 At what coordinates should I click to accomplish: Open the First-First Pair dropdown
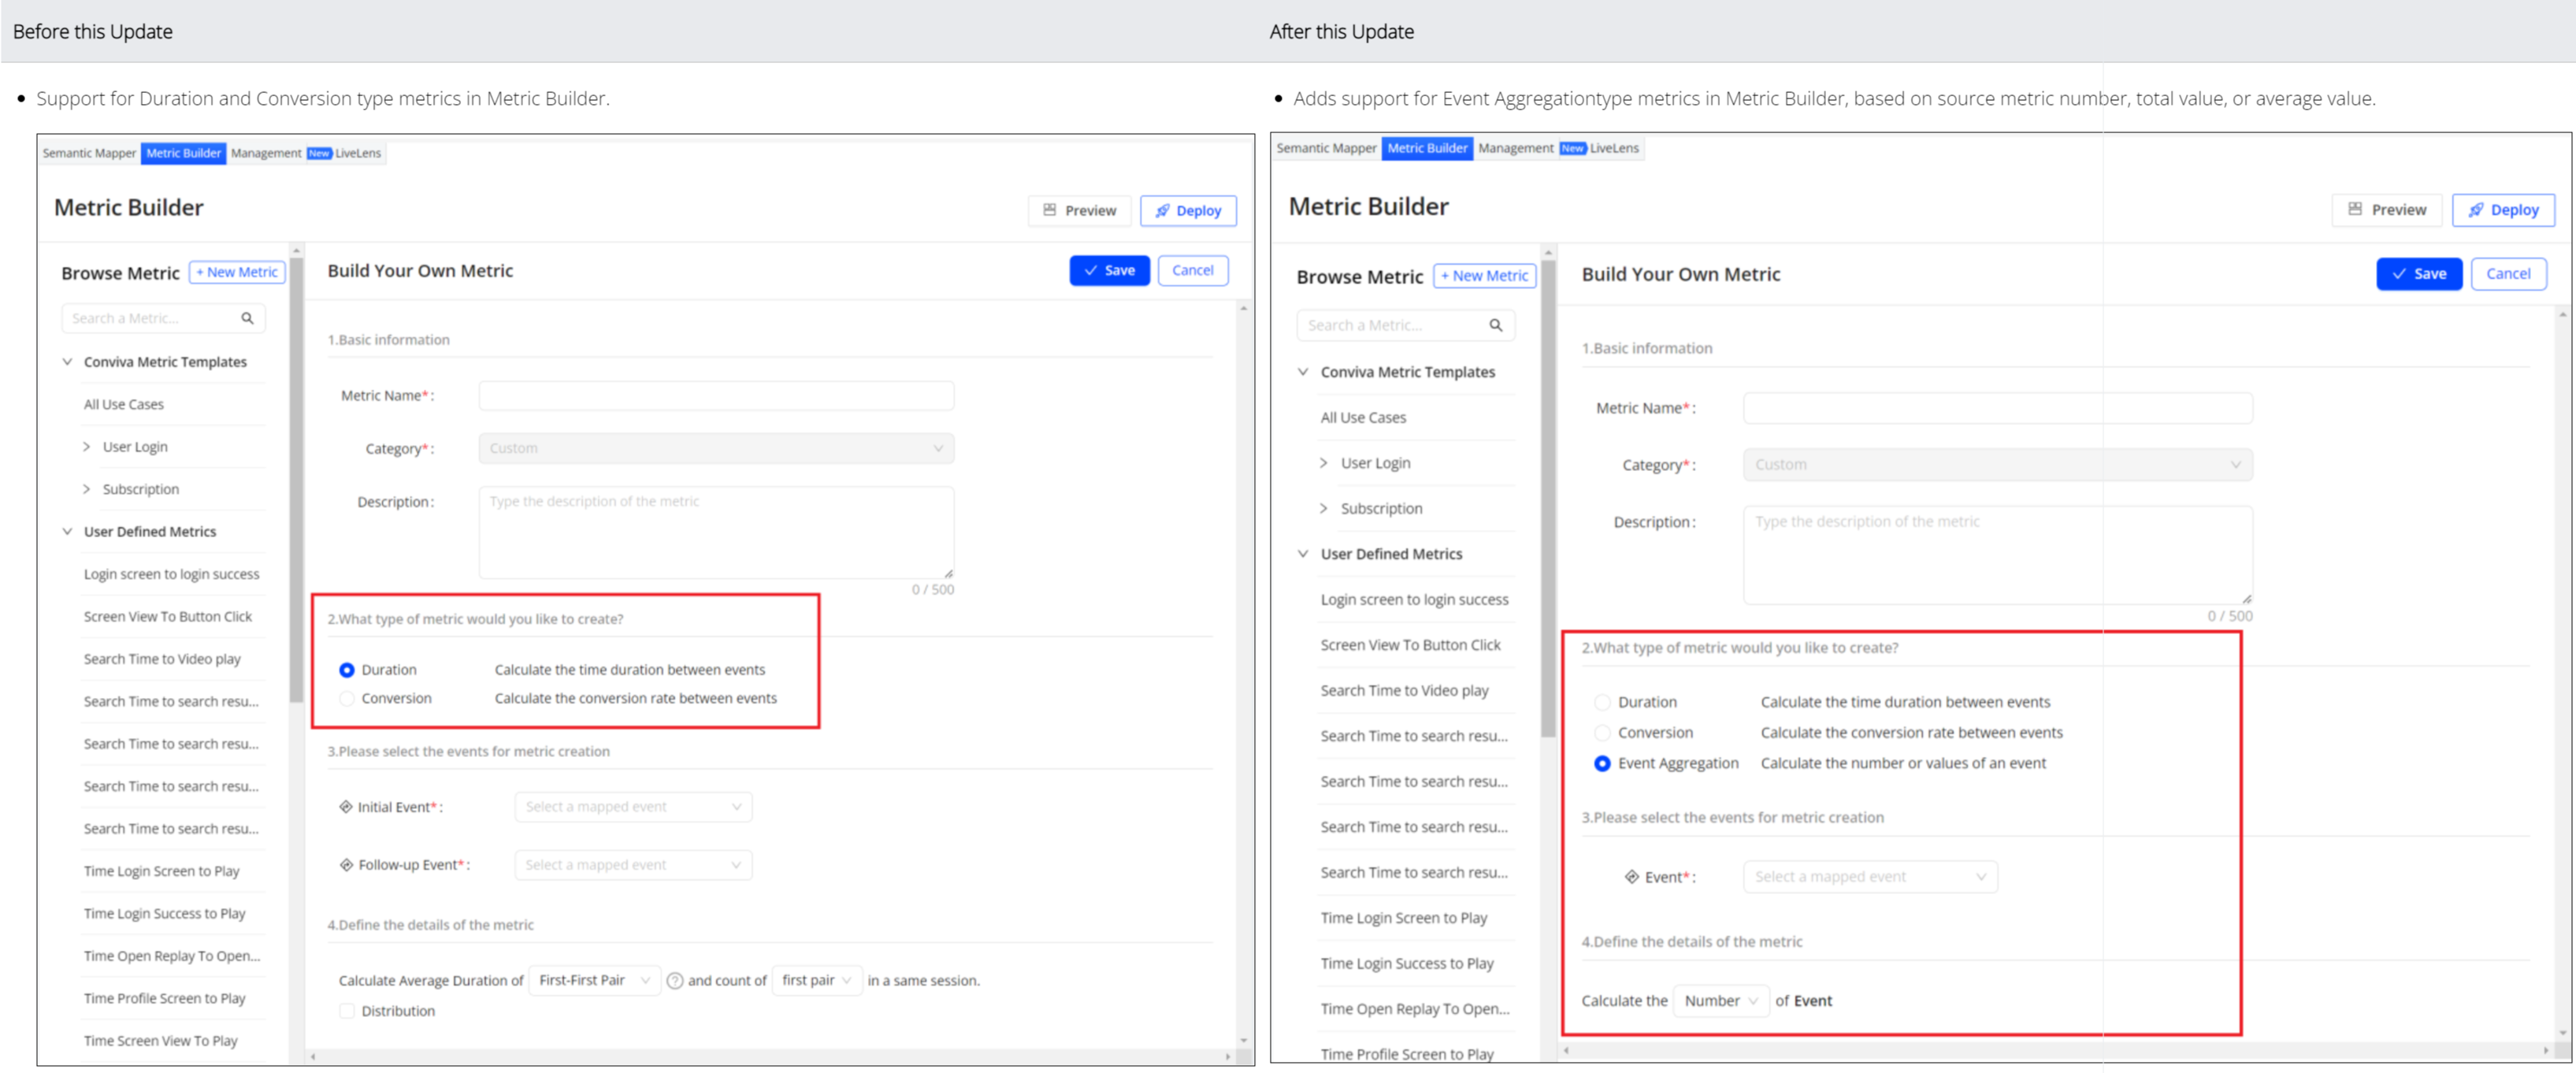tap(594, 981)
